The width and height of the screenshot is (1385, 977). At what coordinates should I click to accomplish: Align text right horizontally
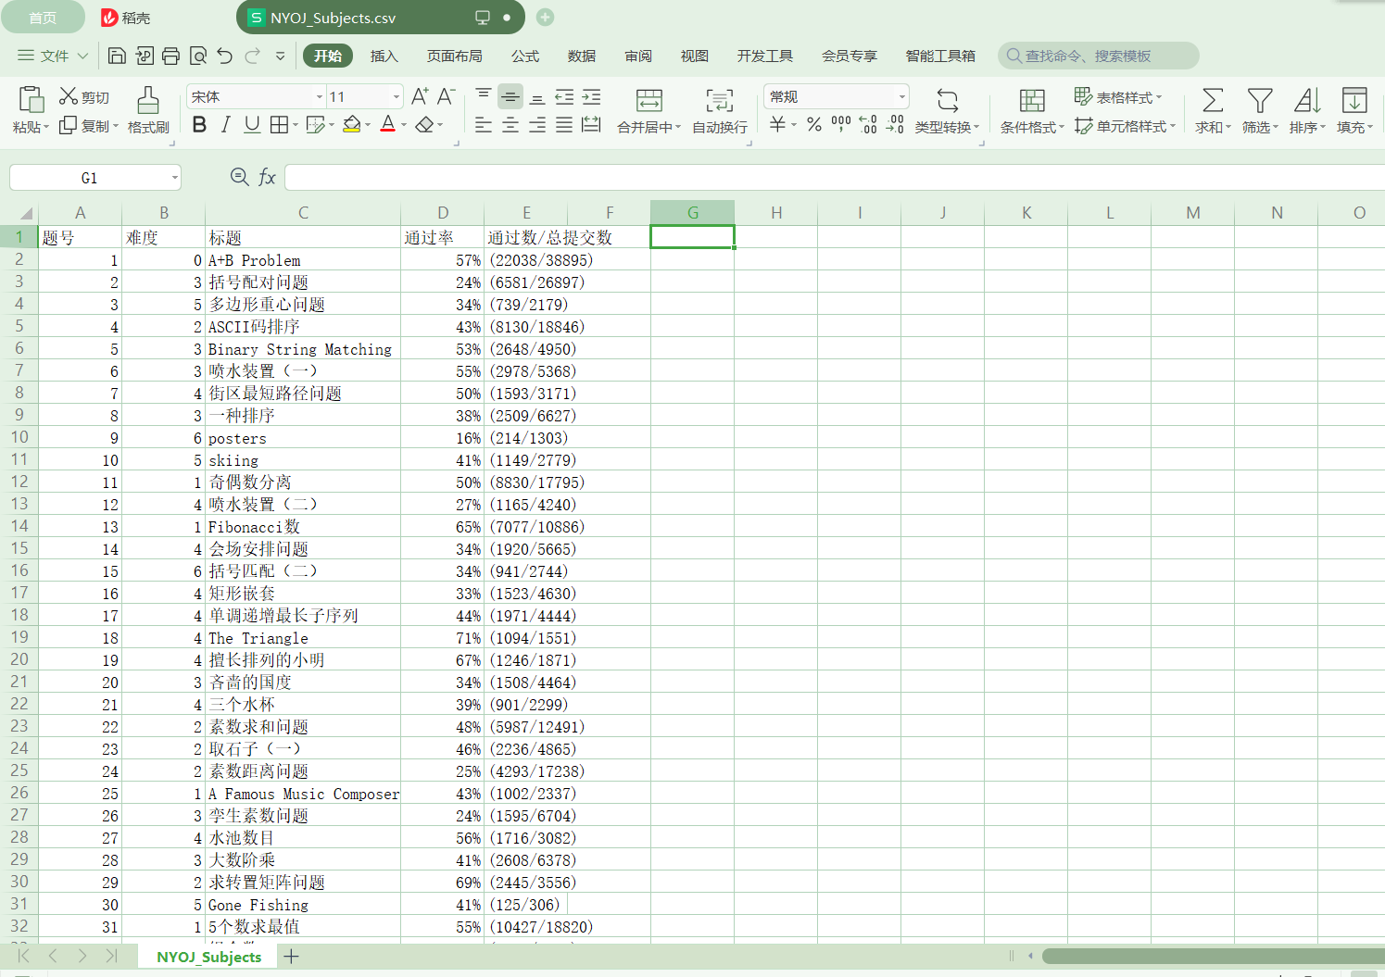[x=537, y=124]
